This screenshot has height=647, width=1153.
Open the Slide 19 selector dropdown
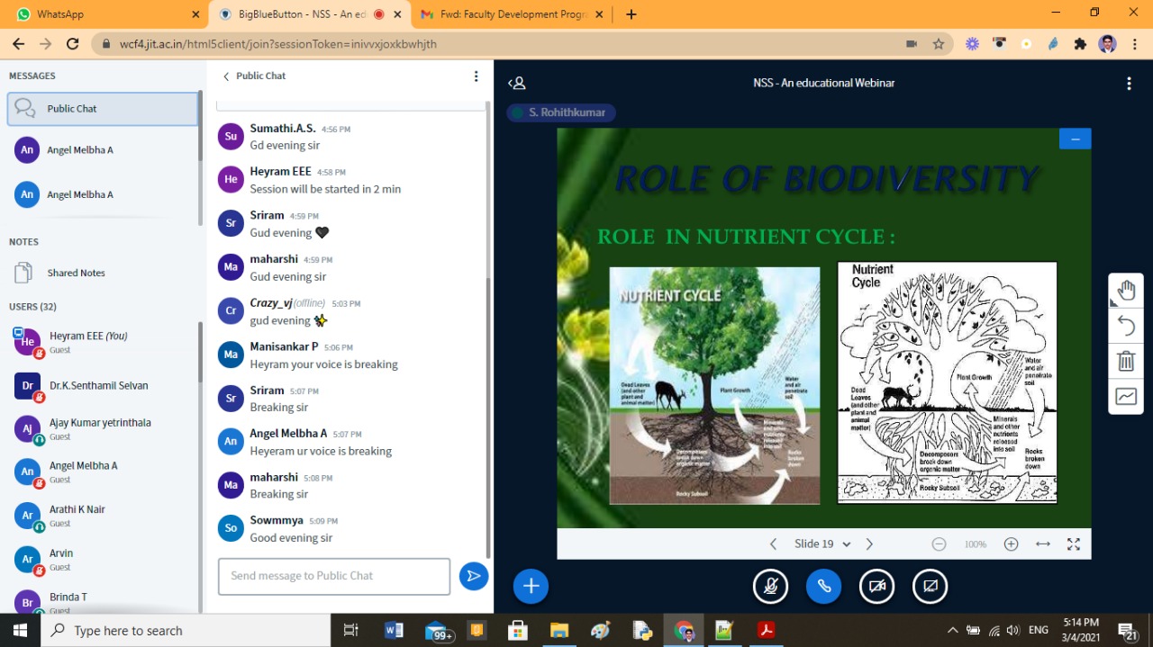821,544
